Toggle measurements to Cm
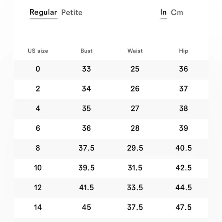Image resolution: width=222 pixels, height=222 pixels. (177, 13)
